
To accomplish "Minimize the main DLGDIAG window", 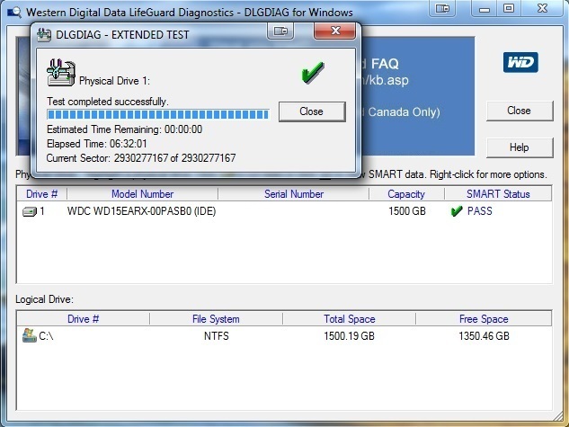I will coord(485,9).
